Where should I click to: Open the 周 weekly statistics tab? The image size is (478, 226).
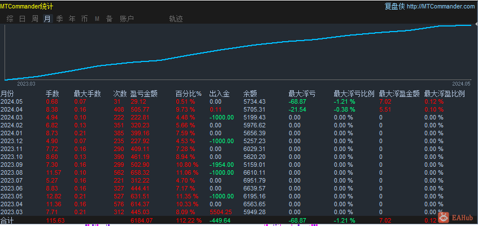(35, 19)
